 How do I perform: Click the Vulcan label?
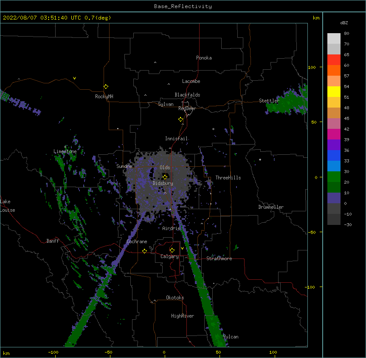pyautogui.click(x=231, y=337)
